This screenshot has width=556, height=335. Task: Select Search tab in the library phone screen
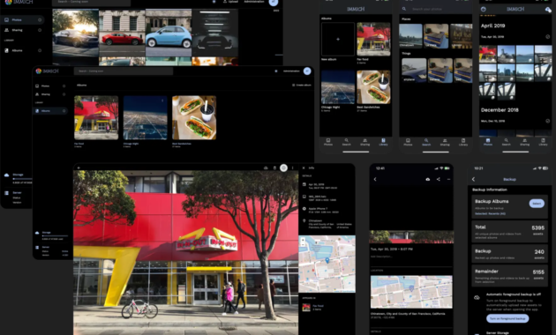click(347, 142)
